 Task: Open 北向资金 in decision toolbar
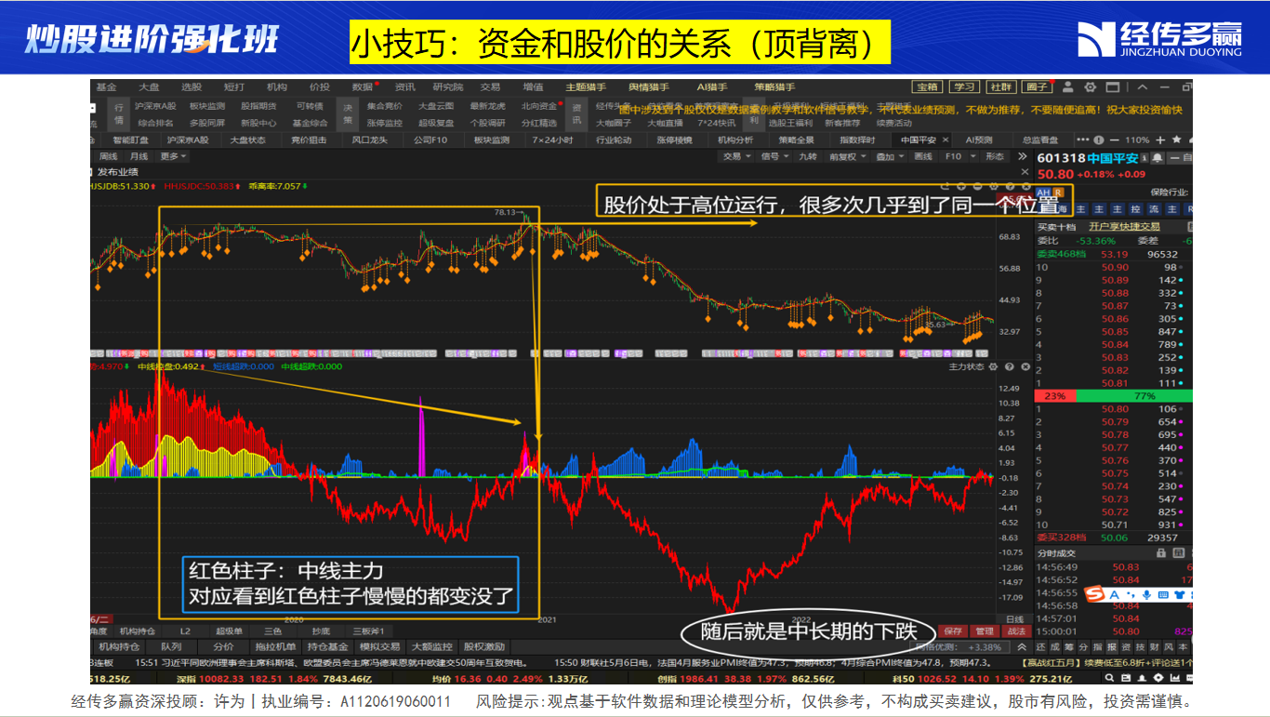click(x=538, y=106)
